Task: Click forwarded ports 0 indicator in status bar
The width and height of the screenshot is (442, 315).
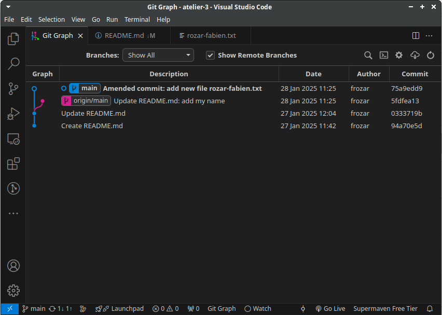Action: tap(194, 309)
